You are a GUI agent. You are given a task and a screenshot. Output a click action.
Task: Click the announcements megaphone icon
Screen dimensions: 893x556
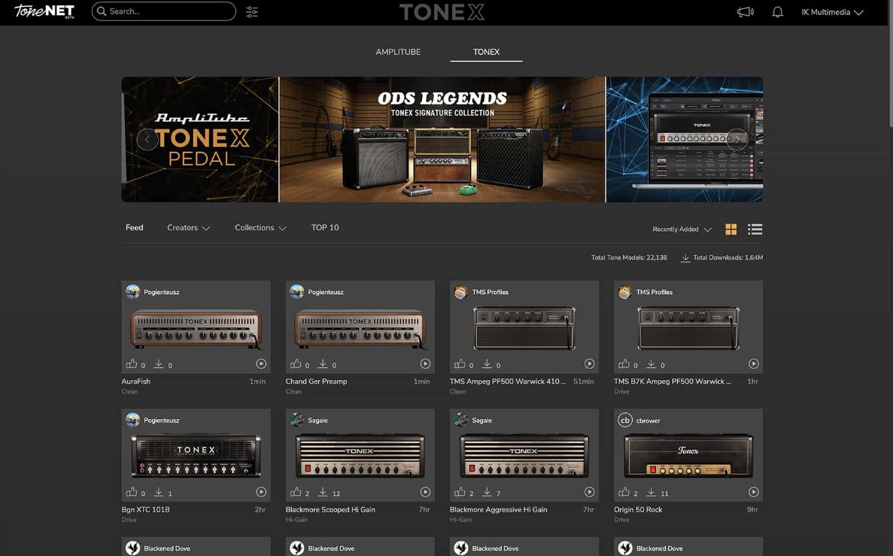click(745, 12)
